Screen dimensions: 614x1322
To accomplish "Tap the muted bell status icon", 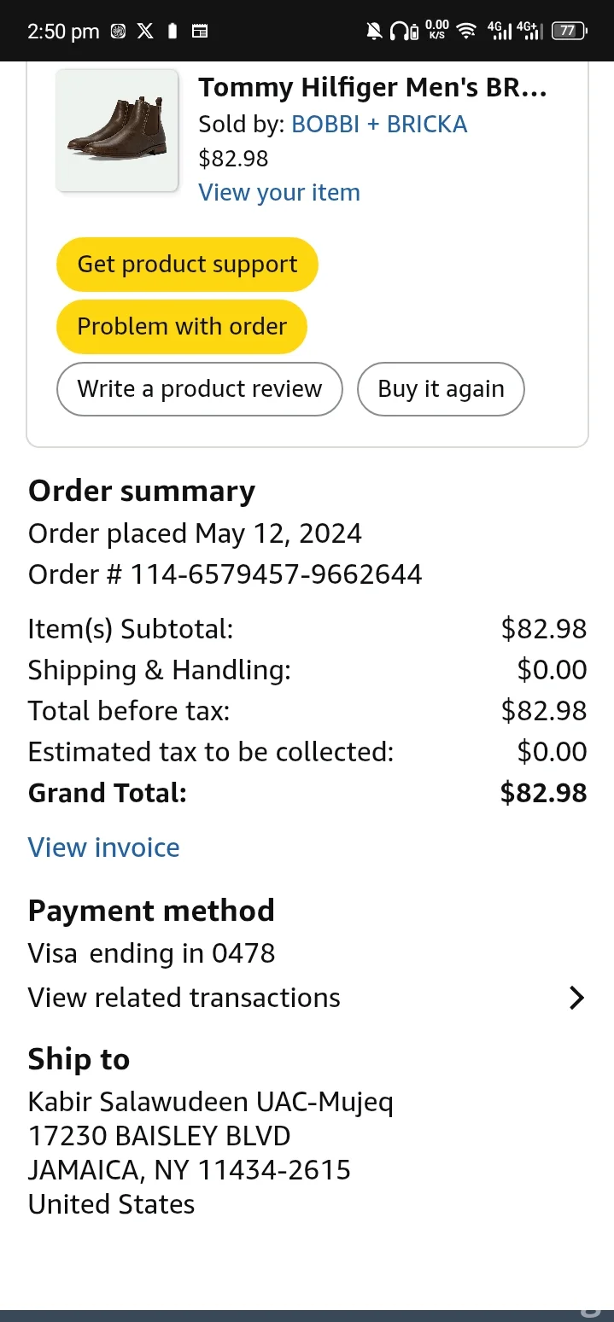I will click(x=374, y=32).
